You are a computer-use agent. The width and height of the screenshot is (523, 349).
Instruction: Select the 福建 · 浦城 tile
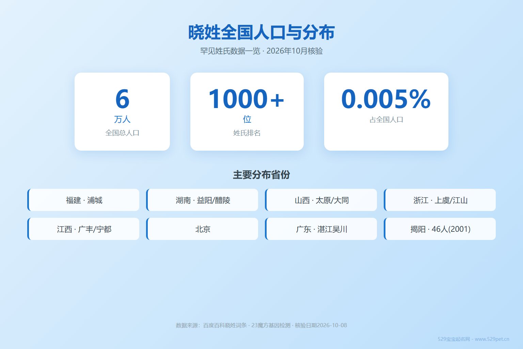pyautogui.click(x=83, y=200)
